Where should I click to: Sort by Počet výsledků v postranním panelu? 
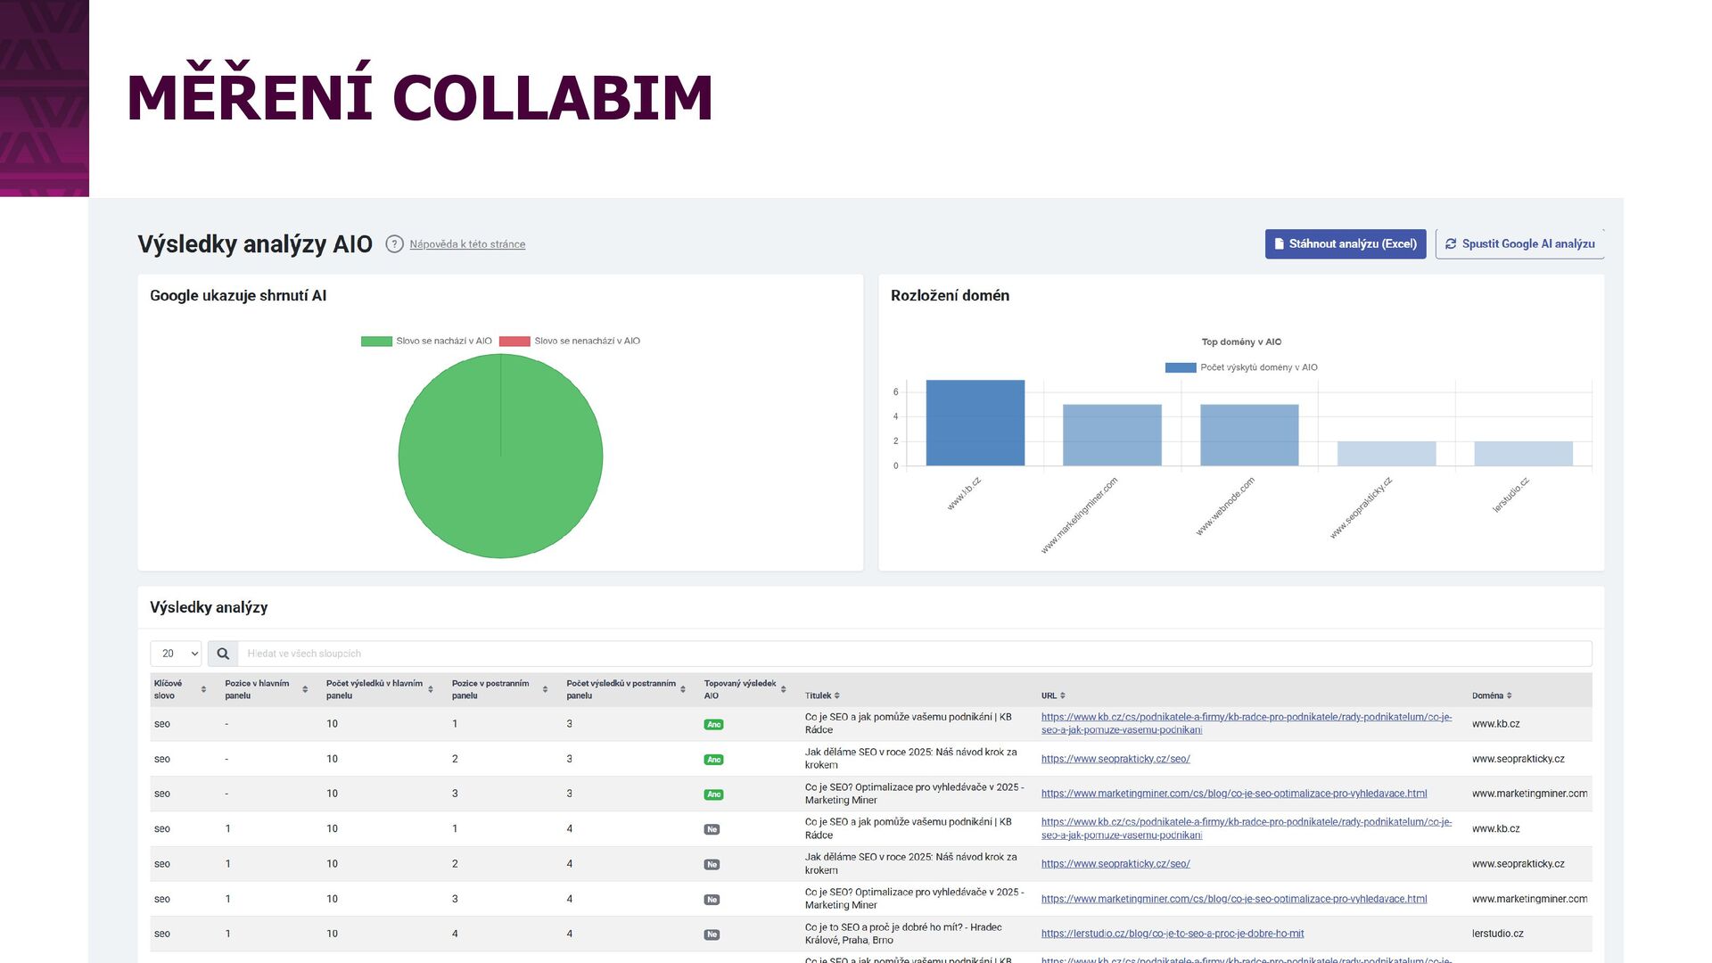[683, 689]
